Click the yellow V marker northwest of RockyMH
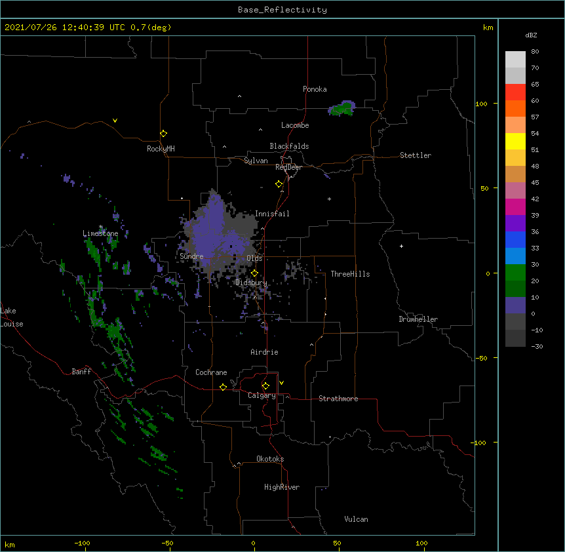Screen dimensions: 565x552 pyautogui.click(x=115, y=121)
